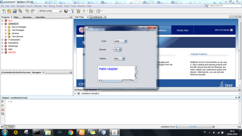Open Windows Start menu
Screen dimensions: 242x136
tap(5, 133)
